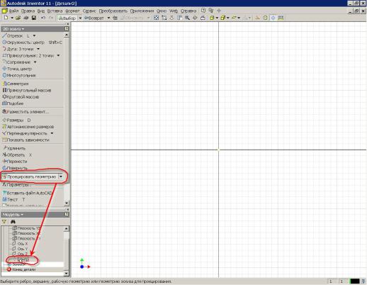Image resolution: width=367 pixels, height=285 pixels.
Task: Open the Приложения menu
Action: point(142,11)
